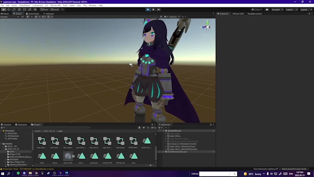Toggle scene lighting lightbulb
The height and width of the screenshot is (177, 314).
click(28, 17)
